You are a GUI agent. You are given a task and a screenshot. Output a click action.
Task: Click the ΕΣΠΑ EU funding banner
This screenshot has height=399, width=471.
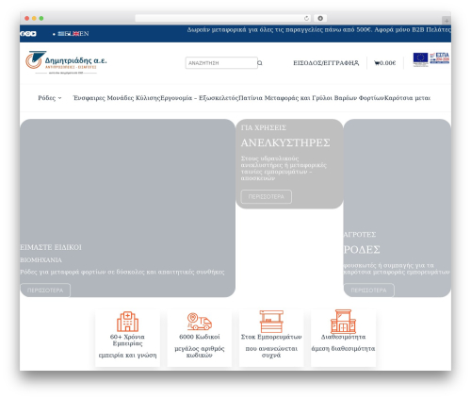click(x=431, y=59)
